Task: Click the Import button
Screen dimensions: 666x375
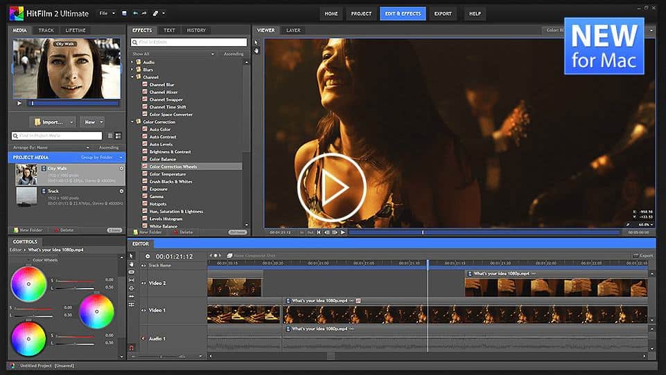Action: (49, 122)
